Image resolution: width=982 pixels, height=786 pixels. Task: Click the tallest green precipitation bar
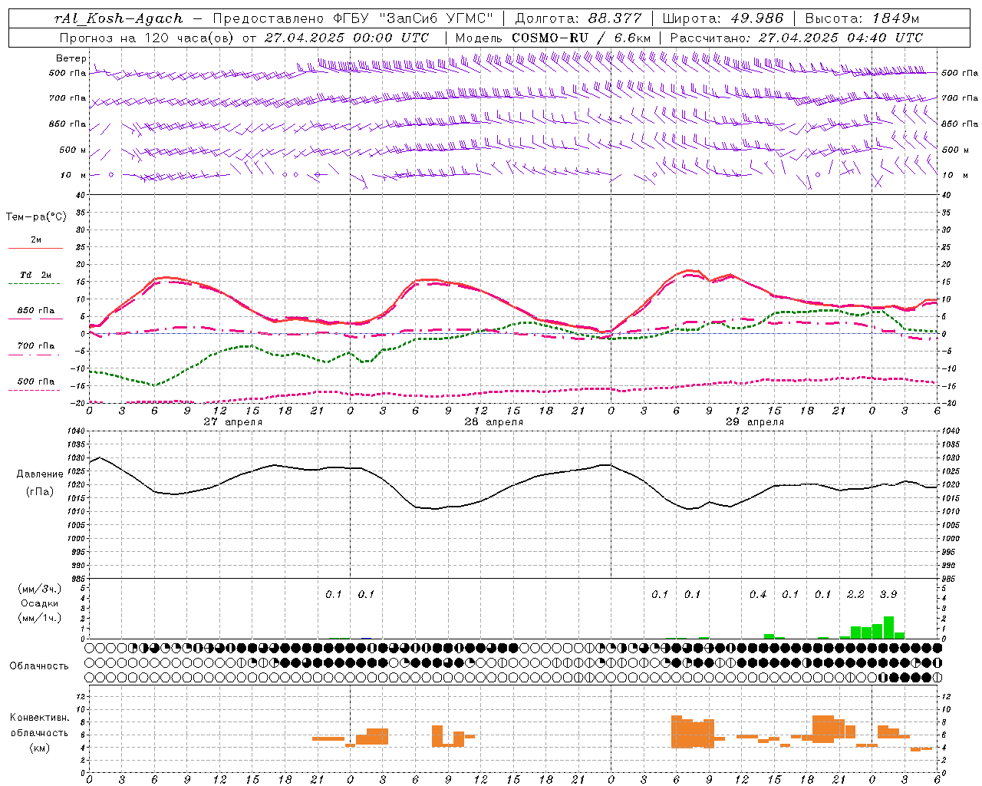coord(888,628)
